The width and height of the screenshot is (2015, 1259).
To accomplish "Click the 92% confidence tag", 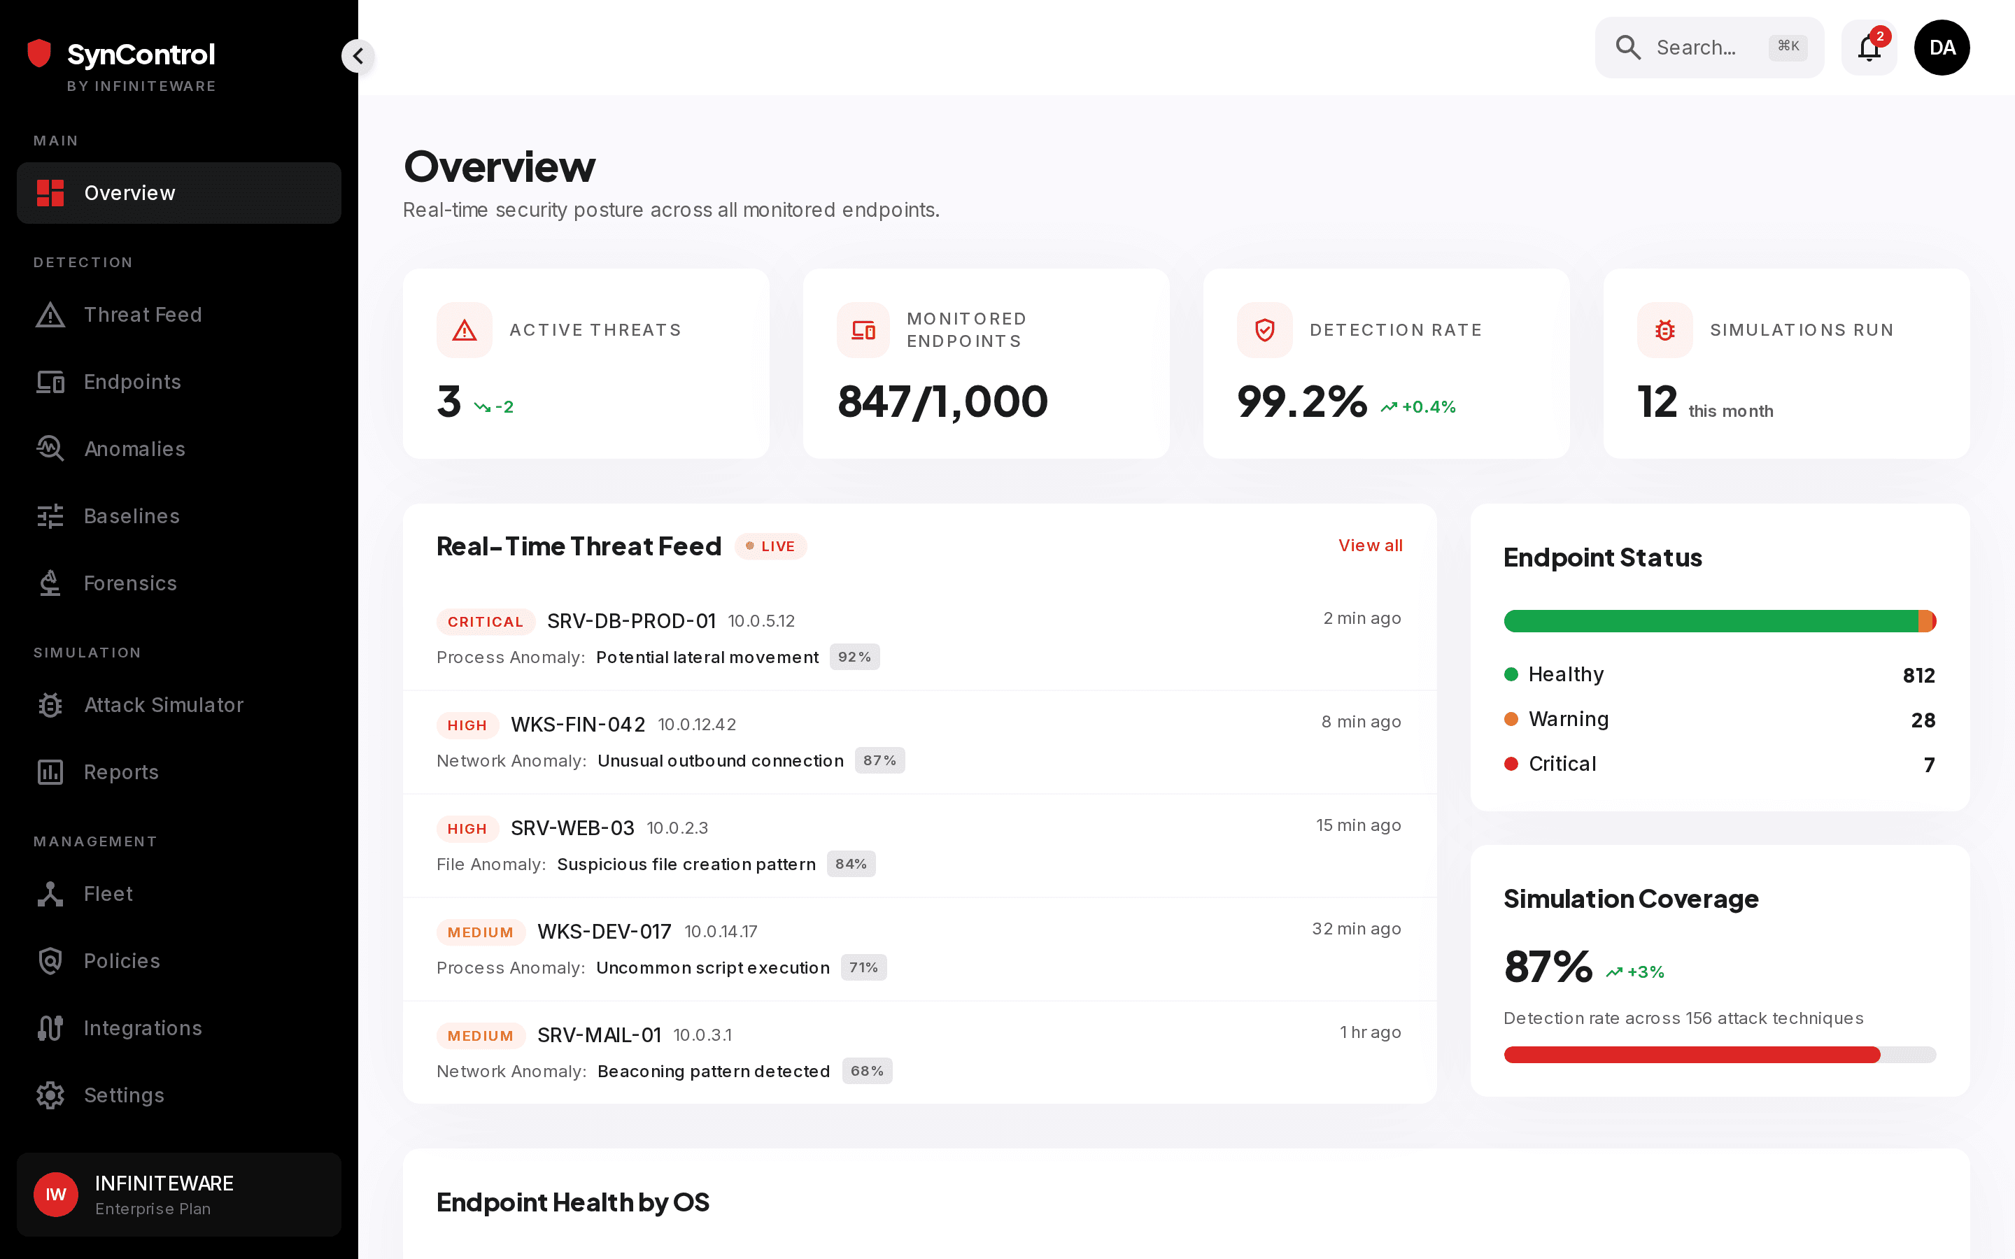I will [854, 657].
